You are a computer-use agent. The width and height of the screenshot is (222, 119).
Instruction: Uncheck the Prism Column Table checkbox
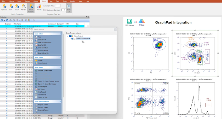pyautogui.click(x=72, y=39)
